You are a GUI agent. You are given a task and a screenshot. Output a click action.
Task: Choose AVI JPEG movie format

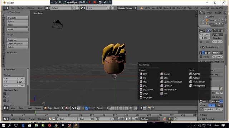click(x=195, y=74)
